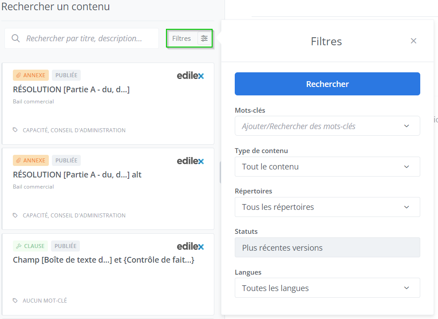Expand the Répertoires dropdown
This screenshot has height=319, width=438.
click(327, 207)
